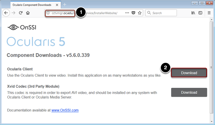Close the Ocularis Component Downloads tab
Image resolution: width=215 pixels, height=125 pixels.
pos(57,5)
